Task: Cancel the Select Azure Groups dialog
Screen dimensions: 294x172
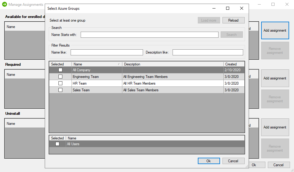Action: pyautogui.click(x=233, y=161)
